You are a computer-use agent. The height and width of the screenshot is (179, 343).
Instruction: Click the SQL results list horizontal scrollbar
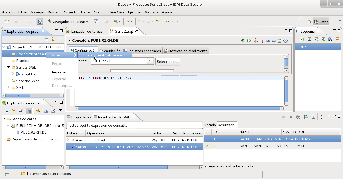pyautogui.click(x=134, y=167)
